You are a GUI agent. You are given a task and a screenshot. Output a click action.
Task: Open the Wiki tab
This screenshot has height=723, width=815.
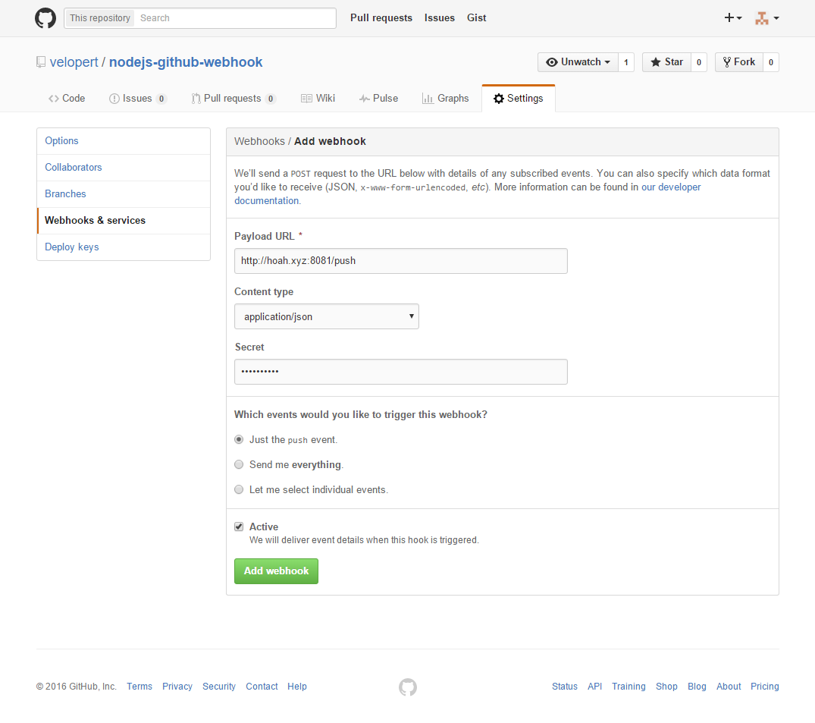coord(318,99)
